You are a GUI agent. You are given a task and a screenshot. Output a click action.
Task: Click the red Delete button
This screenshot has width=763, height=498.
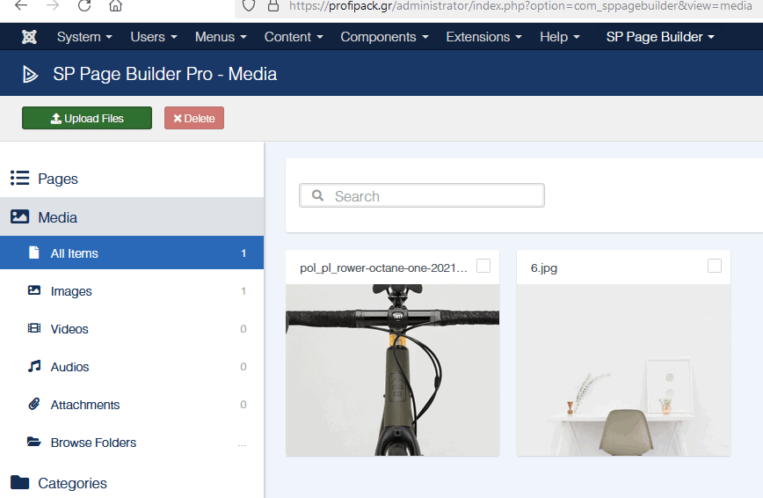coord(194,118)
